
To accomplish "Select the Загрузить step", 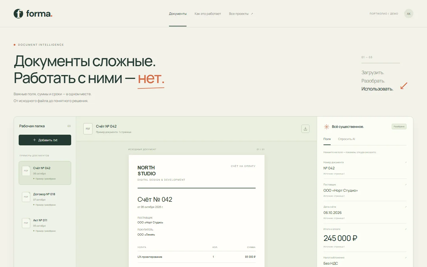I will click(x=373, y=73).
